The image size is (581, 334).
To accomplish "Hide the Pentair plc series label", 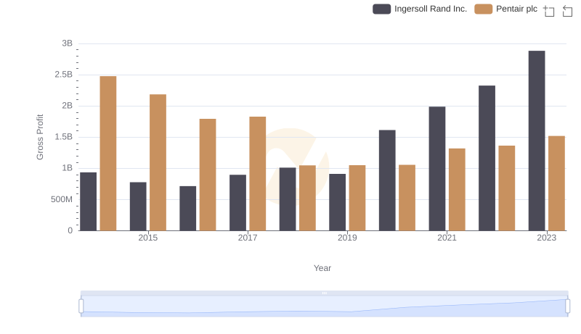I will coord(516,9).
